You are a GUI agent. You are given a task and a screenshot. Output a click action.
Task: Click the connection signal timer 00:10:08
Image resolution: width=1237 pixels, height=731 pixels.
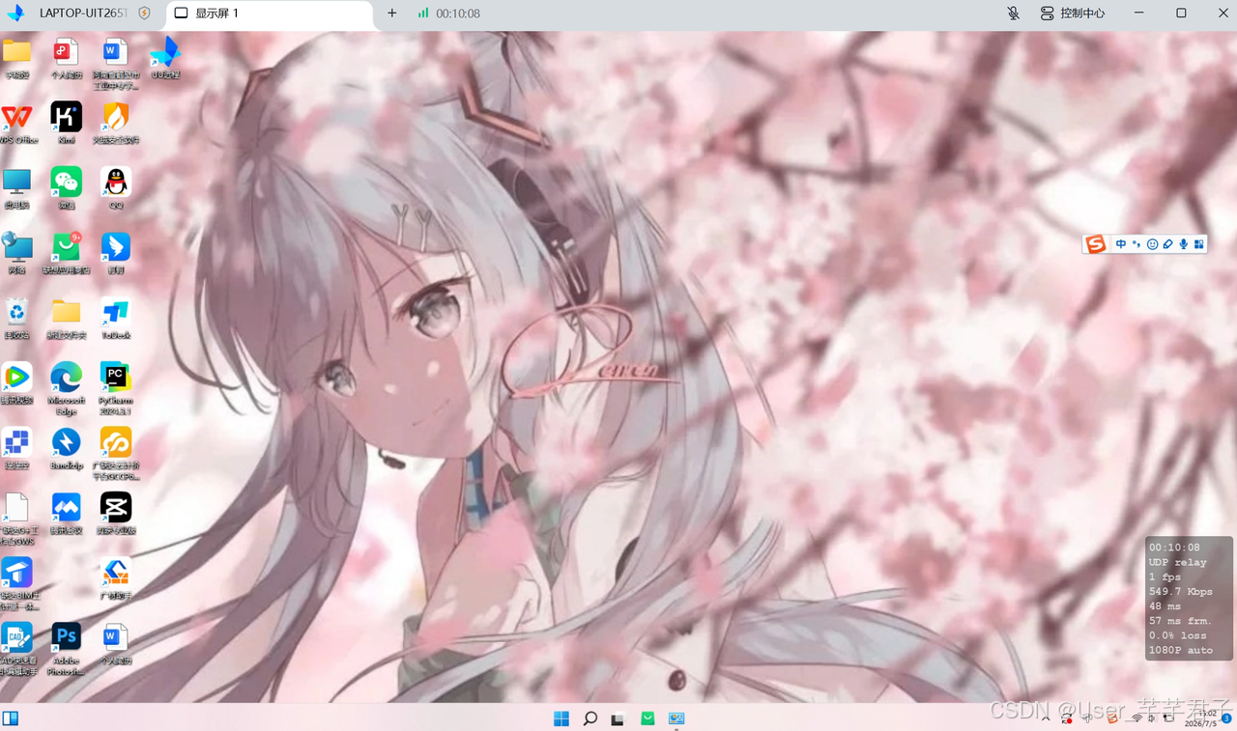coord(449,14)
